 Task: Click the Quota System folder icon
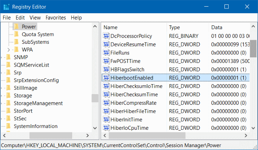pos(17,34)
